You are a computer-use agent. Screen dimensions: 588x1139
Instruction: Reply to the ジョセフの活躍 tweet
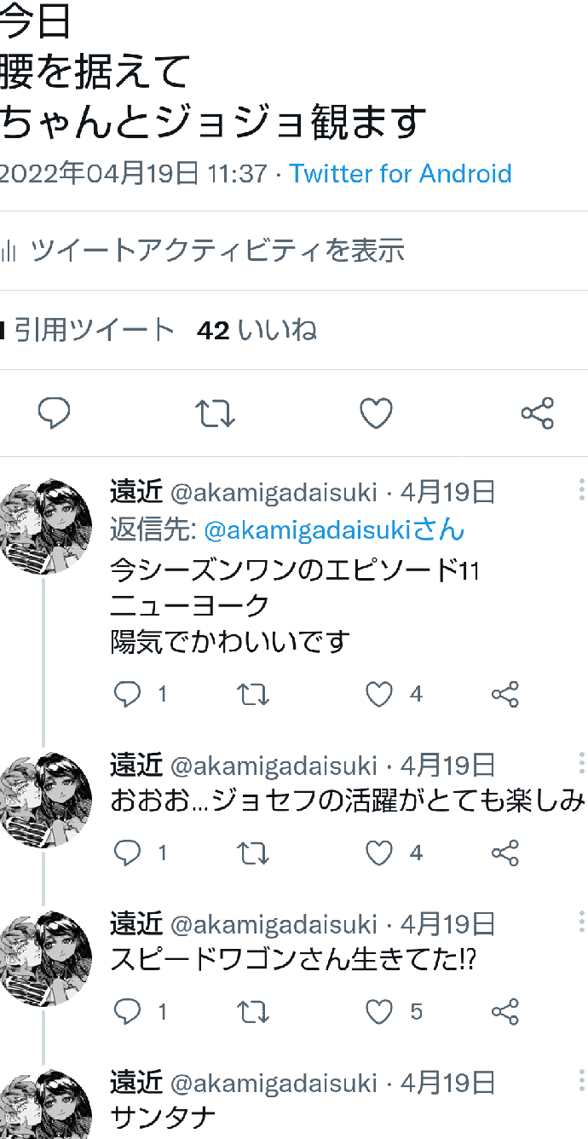pos(128,853)
